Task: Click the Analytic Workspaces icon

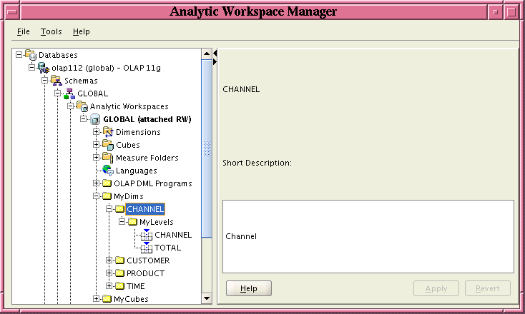Action: [x=82, y=106]
